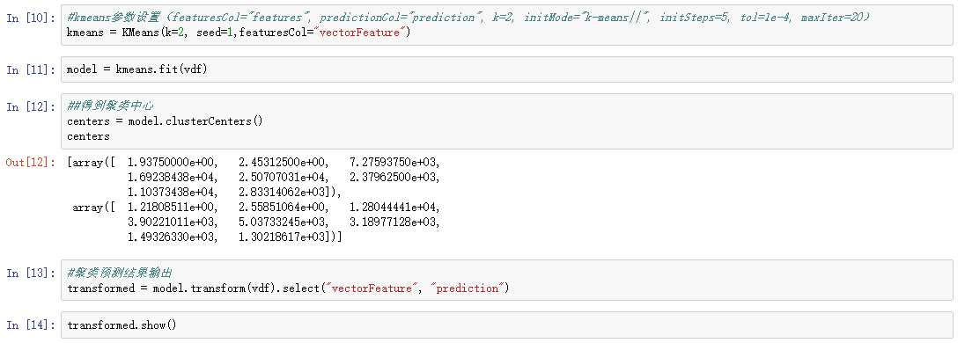Click the KMeans code cell In [10]
965x343 pixels.
click(506, 26)
